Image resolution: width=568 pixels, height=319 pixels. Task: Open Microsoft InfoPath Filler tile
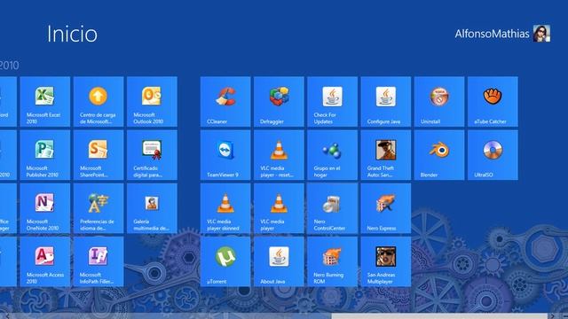click(x=99, y=261)
